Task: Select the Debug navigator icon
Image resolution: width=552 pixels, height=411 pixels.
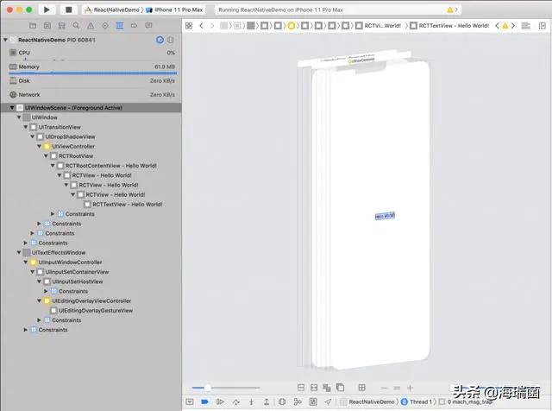Action: tap(120, 25)
